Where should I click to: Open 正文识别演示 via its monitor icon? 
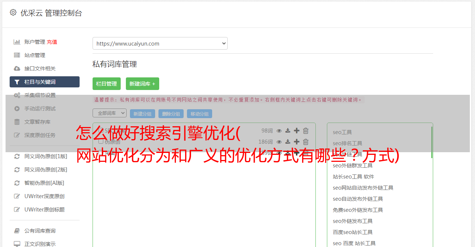click(x=17, y=244)
